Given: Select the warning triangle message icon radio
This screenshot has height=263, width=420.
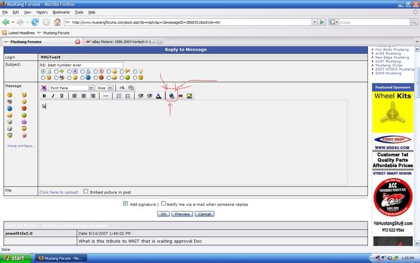Looking at the screenshot, I should (82, 72).
